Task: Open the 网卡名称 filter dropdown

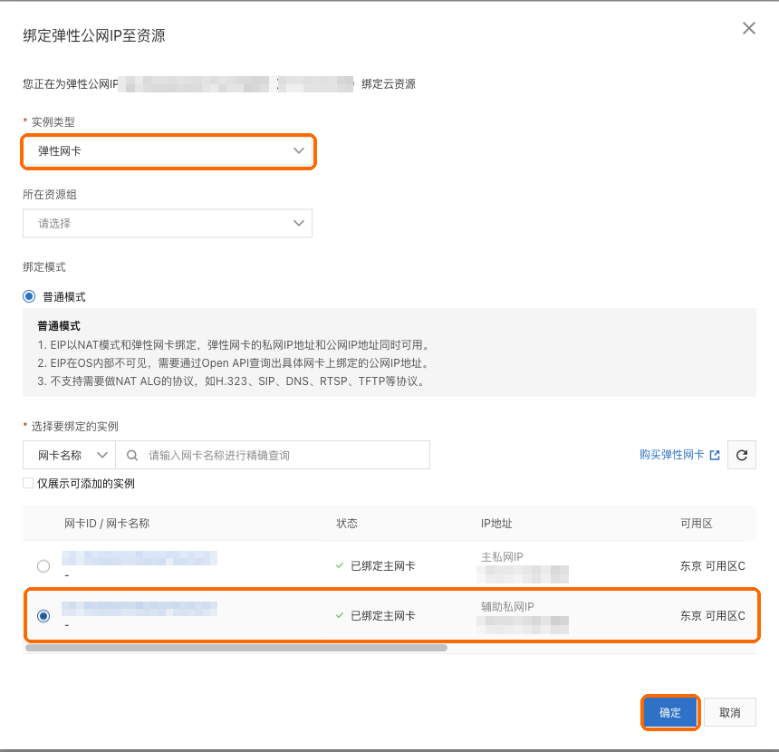Action: [70, 455]
